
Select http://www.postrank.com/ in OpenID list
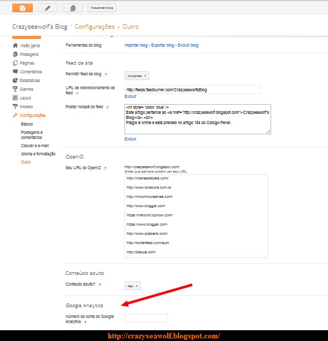(x=147, y=233)
